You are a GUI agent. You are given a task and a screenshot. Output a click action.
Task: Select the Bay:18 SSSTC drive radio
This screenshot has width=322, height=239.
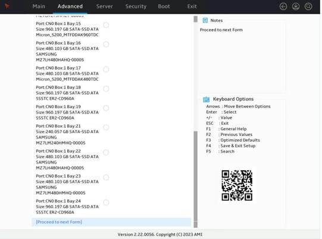pos(107,89)
